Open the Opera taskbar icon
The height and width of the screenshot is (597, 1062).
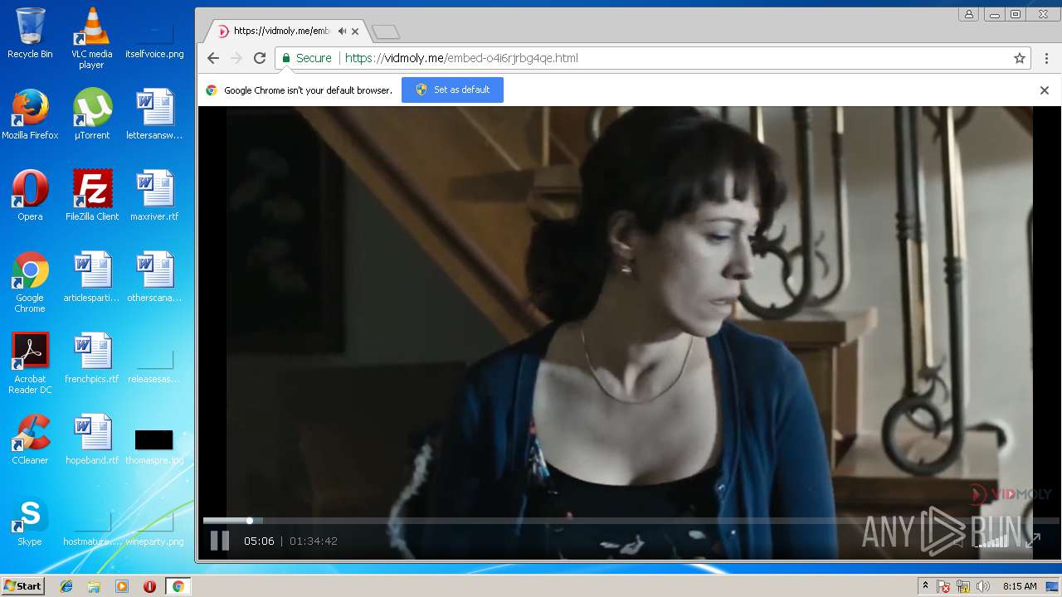point(149,586)
